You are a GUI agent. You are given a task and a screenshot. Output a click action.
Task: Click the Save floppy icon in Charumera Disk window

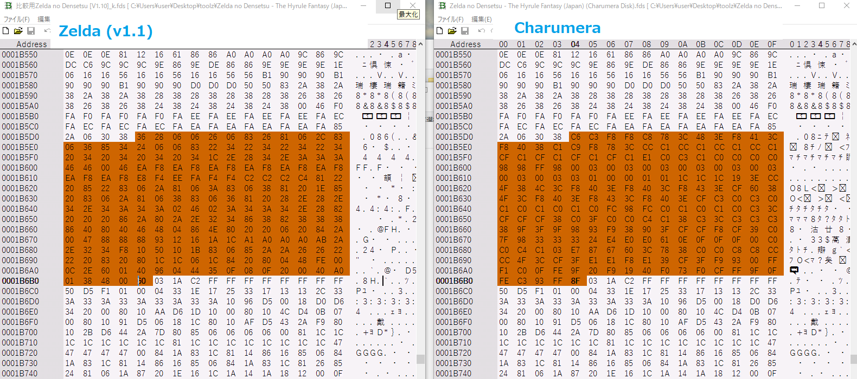465,31
